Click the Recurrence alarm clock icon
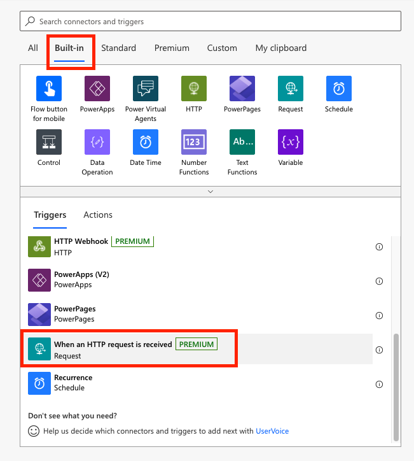 [x=39, y=383]
